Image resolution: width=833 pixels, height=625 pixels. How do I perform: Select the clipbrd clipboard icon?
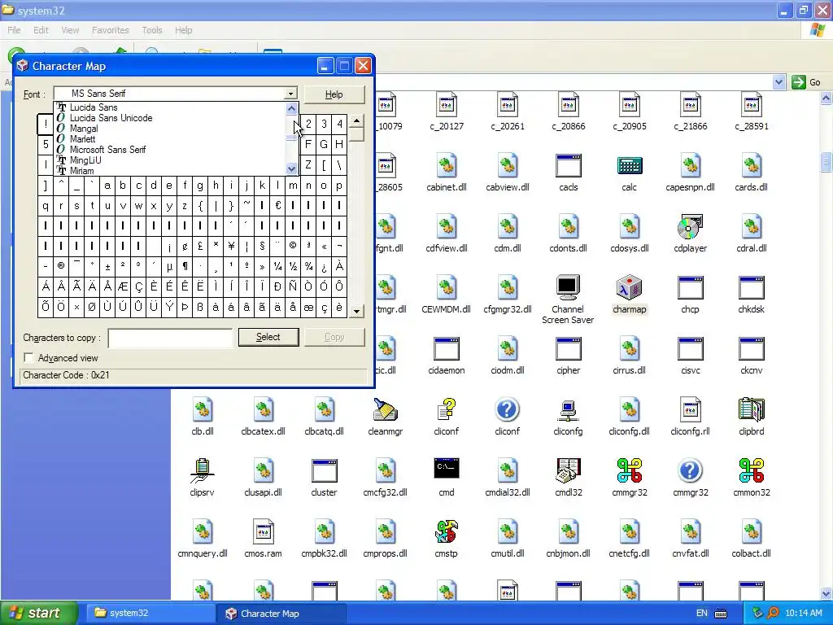coord(751,410)
